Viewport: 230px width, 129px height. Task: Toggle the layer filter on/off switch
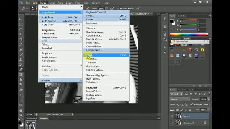209,94
